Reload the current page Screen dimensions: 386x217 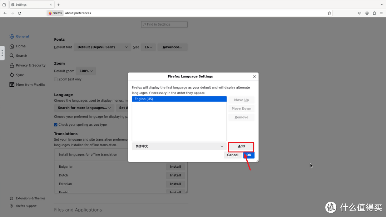(19, 13)
